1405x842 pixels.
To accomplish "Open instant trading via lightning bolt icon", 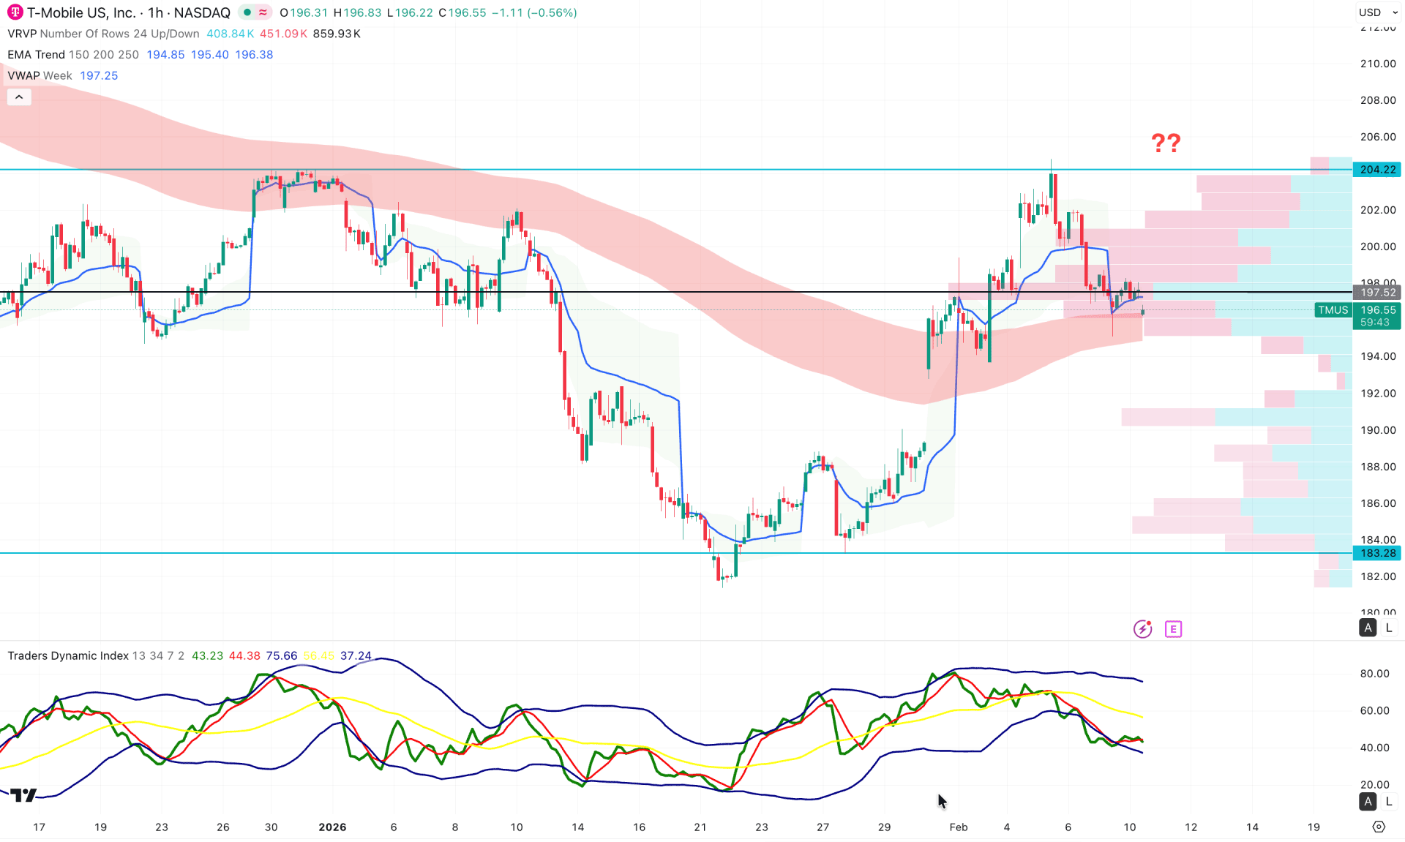I will point(1143,628).
